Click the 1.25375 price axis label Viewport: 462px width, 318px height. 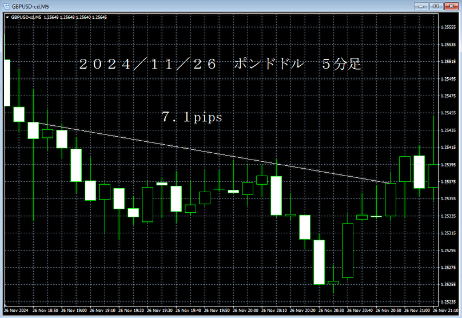coord(448,181)
